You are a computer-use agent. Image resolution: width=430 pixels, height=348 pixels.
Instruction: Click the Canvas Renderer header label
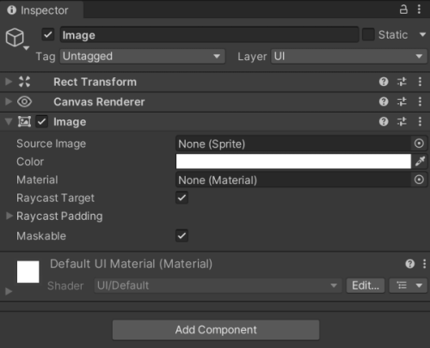point(99,102)
